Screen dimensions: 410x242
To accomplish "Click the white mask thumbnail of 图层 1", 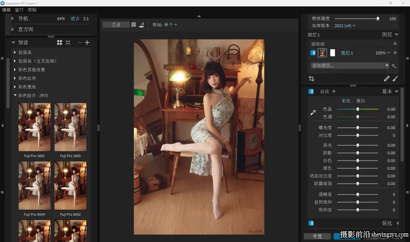I will (x=332, y=53).
